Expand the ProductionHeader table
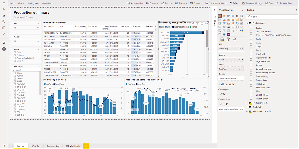Image resolution: width=299 pixels, height=149 pixels. (x=247, y=103)
